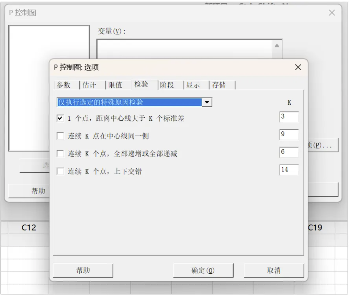Image resolution: width=349 pixels, height=298 pixels.
Task: Open the 显示 tab
Action: point(193,85)
